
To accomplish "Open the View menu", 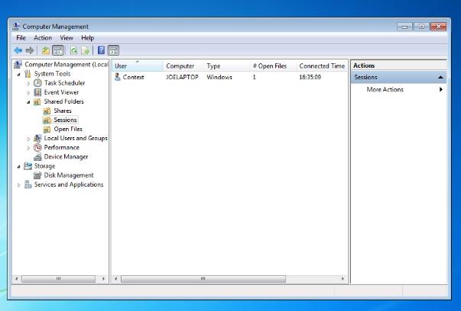I will [67, 38].
